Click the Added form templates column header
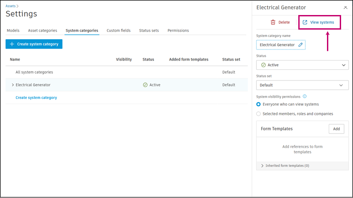The image size is (353, 198). (x=189, y=59)
